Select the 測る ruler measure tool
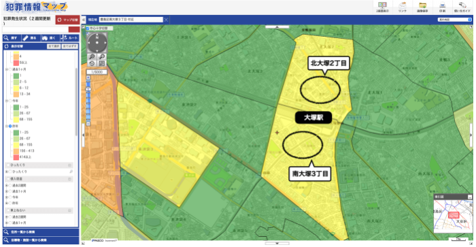Image resolution: width=476 pixels, height=247 pixels. [30, 38]
